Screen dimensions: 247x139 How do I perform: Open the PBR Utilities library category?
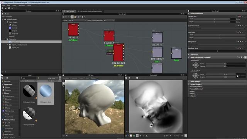point(9,135)
